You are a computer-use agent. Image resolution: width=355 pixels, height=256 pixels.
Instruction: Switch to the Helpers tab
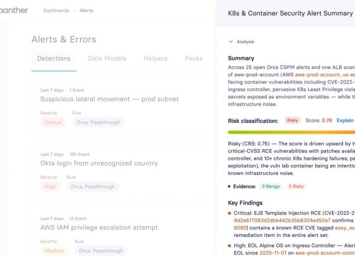pyautogui.click(x=156, y=59)
